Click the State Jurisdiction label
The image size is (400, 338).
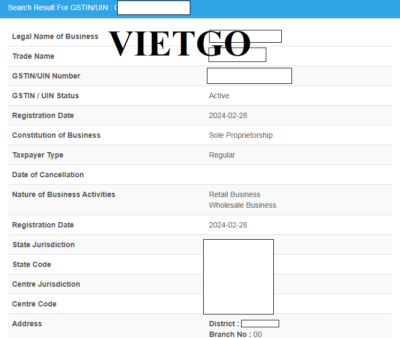point(43,245)
